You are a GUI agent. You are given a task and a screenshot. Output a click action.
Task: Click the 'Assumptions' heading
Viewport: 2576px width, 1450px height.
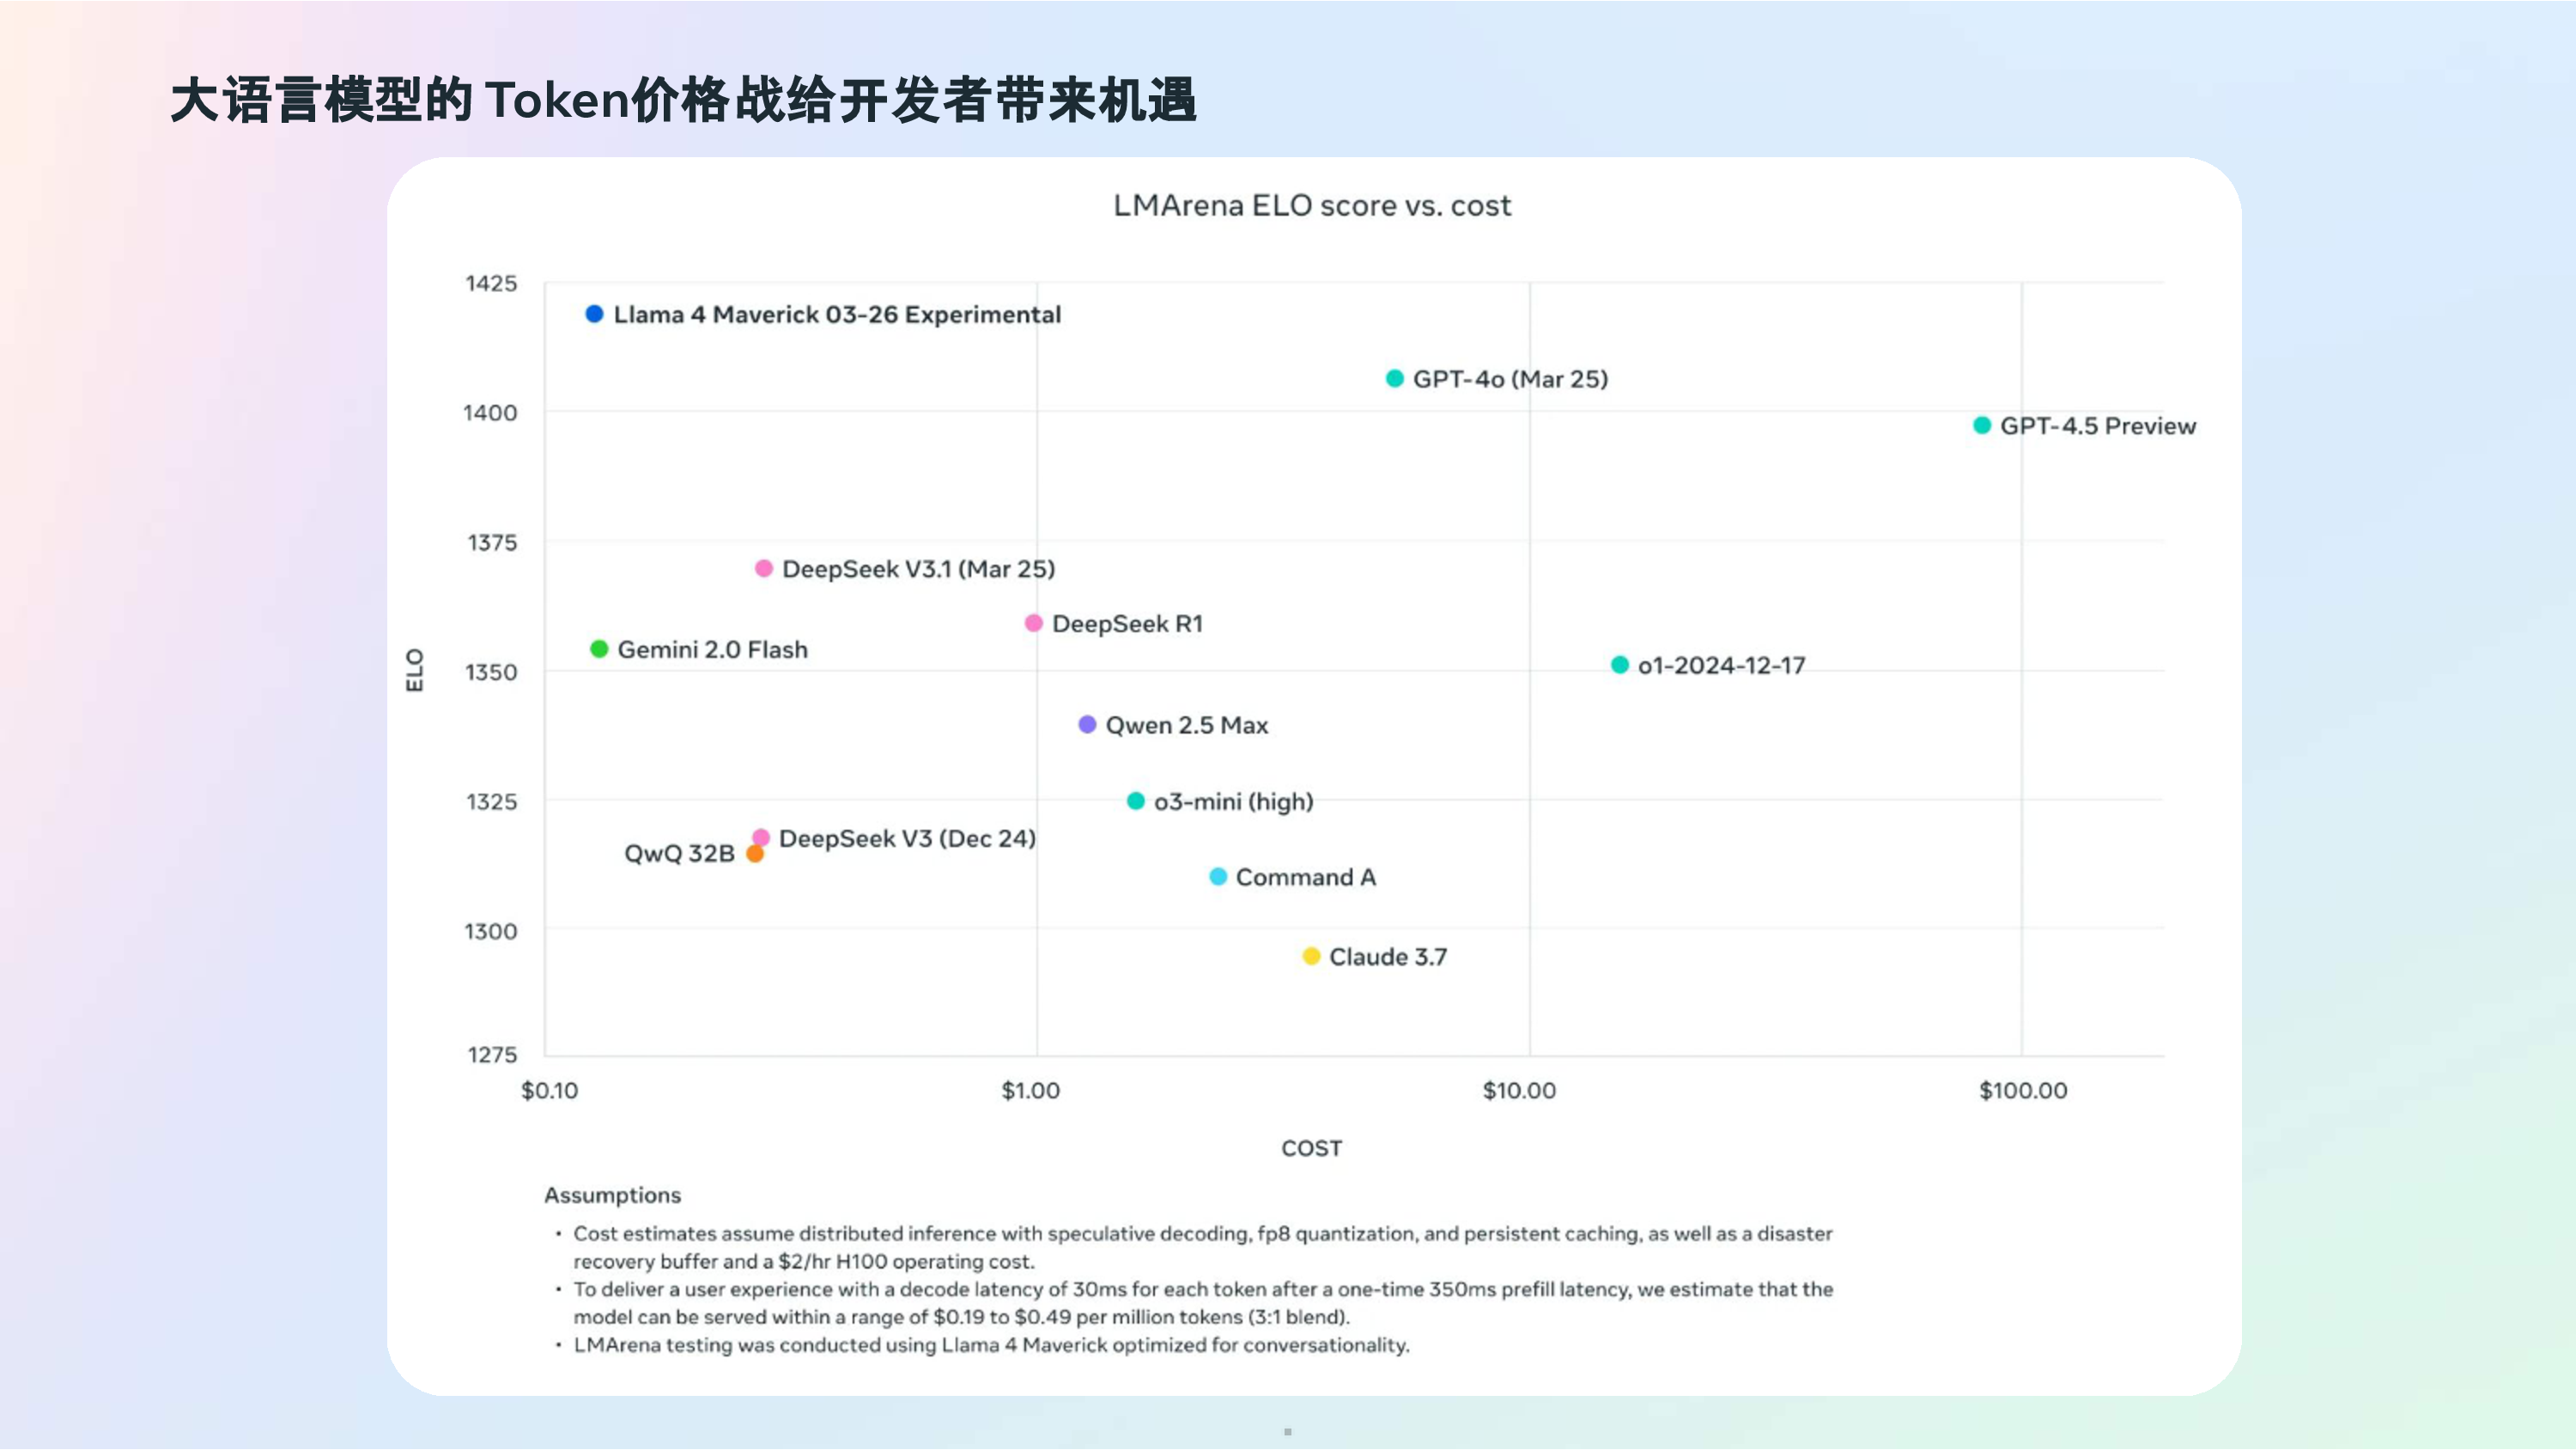click(612, 1196)
